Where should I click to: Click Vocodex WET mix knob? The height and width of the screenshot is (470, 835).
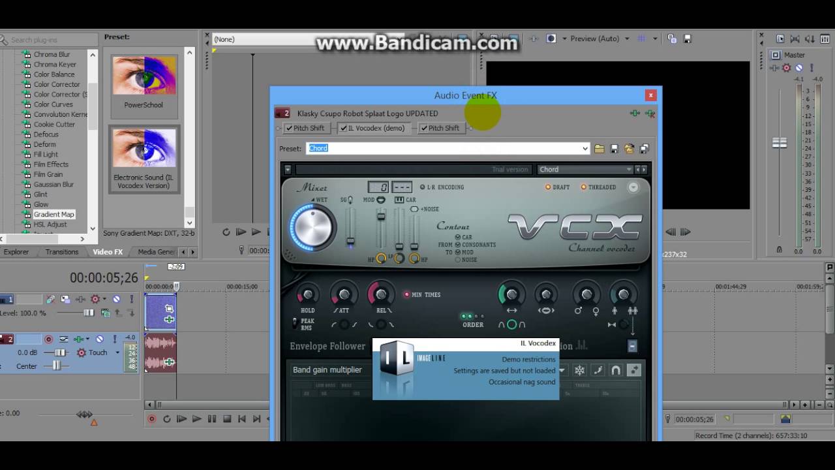click(312, 227)
